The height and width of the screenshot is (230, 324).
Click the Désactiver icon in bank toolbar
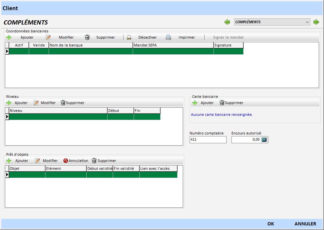point(129,37)
